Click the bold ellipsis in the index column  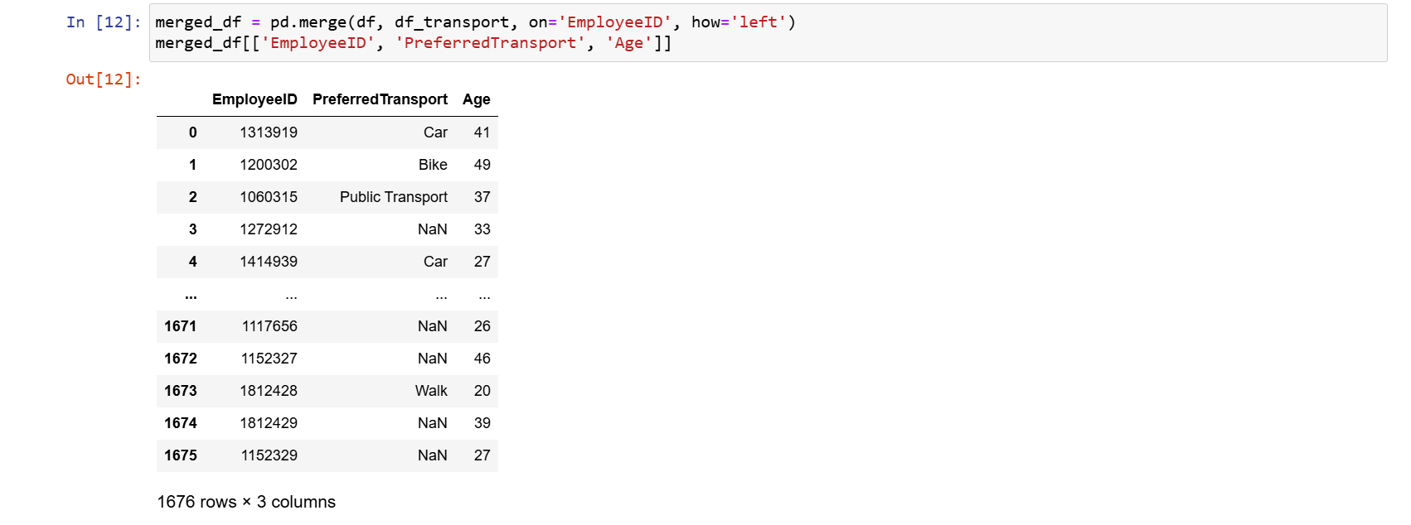(192, 295)
